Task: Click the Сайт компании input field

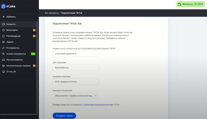Action: tap(75, 68)
